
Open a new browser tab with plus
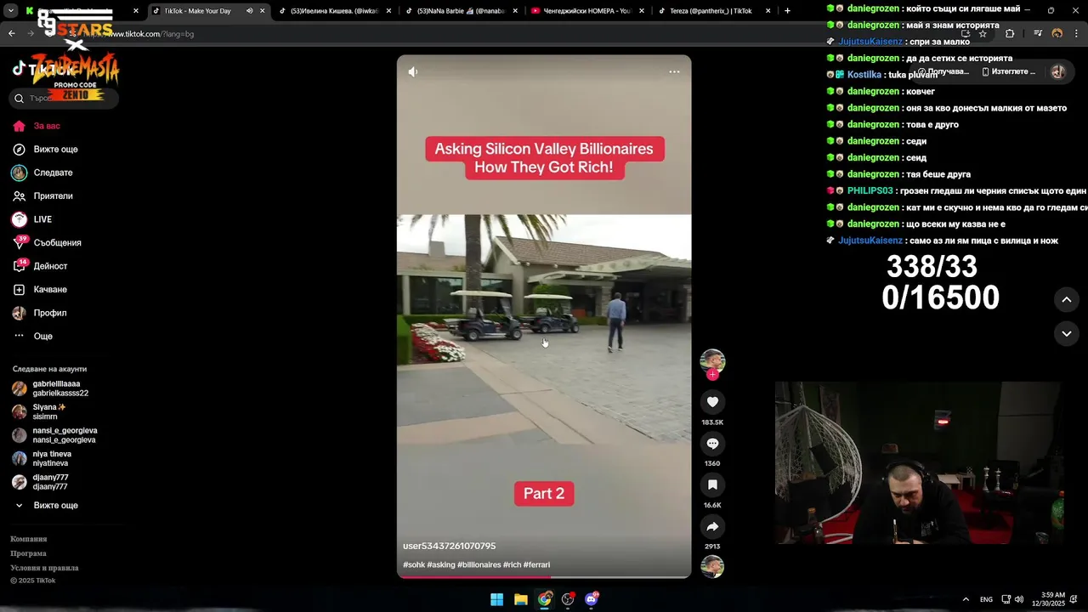tap(787, 11)
